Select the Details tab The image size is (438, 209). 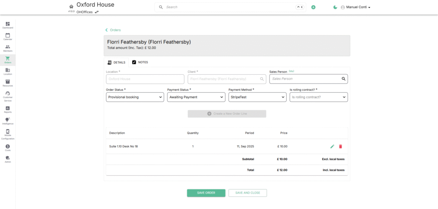tap(116, 62)
